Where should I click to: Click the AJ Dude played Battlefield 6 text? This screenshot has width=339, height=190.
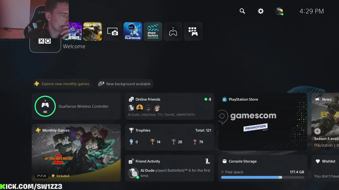175,173
